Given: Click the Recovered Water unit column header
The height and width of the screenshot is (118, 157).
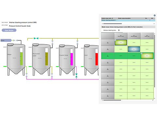Looking at the screenshot, I should [x=134, y=36].
